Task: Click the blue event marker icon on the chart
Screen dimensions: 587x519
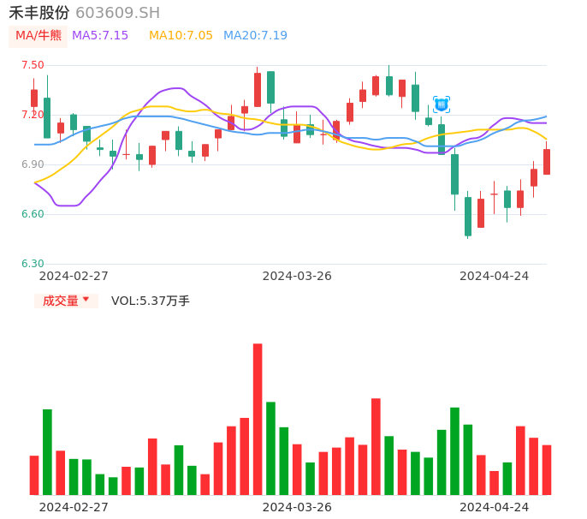Action: coord(442,104)
